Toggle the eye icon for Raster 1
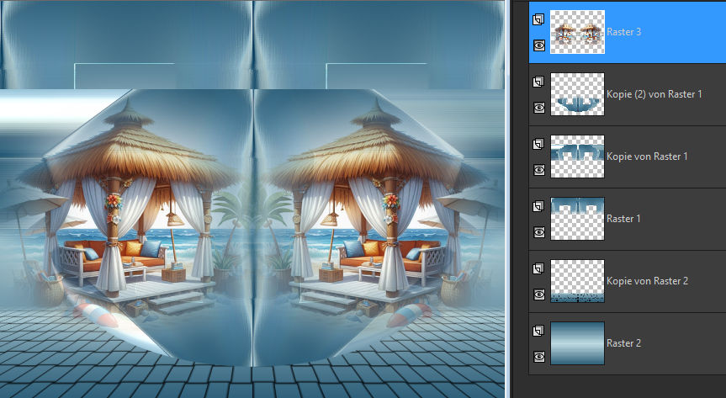This screenshot has width=726, height=398. coord(539,232)
